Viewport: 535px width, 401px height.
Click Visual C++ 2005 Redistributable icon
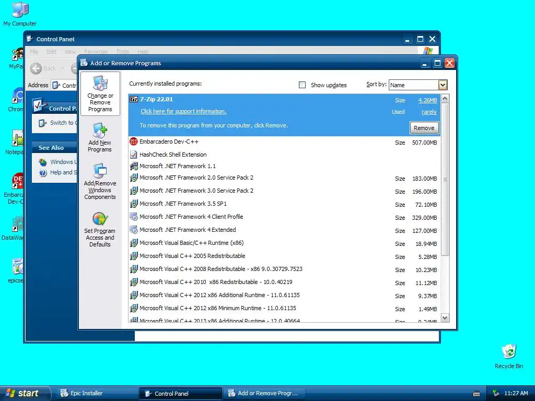134,256
